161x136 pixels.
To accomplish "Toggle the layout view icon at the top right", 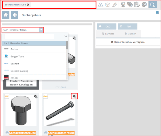I will click(x=158, y=12).
